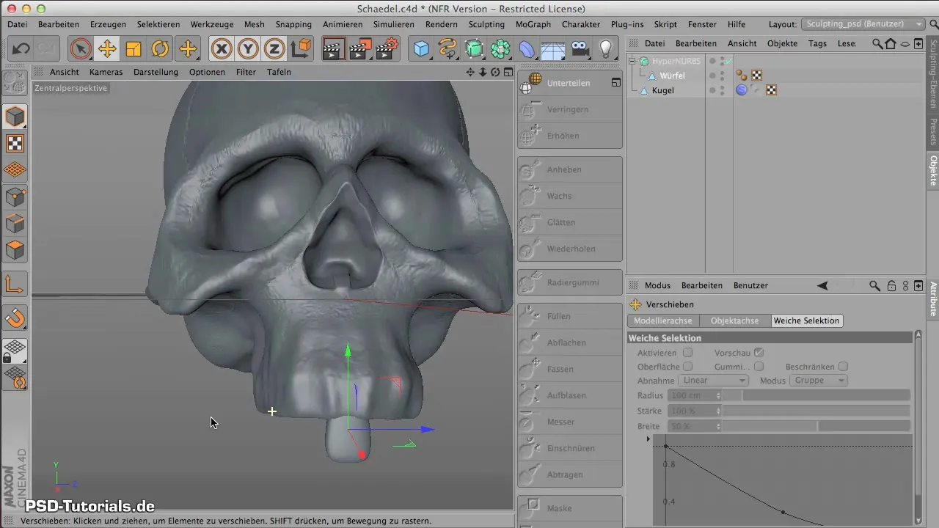This screenshot has height=528, width=939.
Task: Open the Layout Sculpting_psd dropdown
Action: click(863, 24)
